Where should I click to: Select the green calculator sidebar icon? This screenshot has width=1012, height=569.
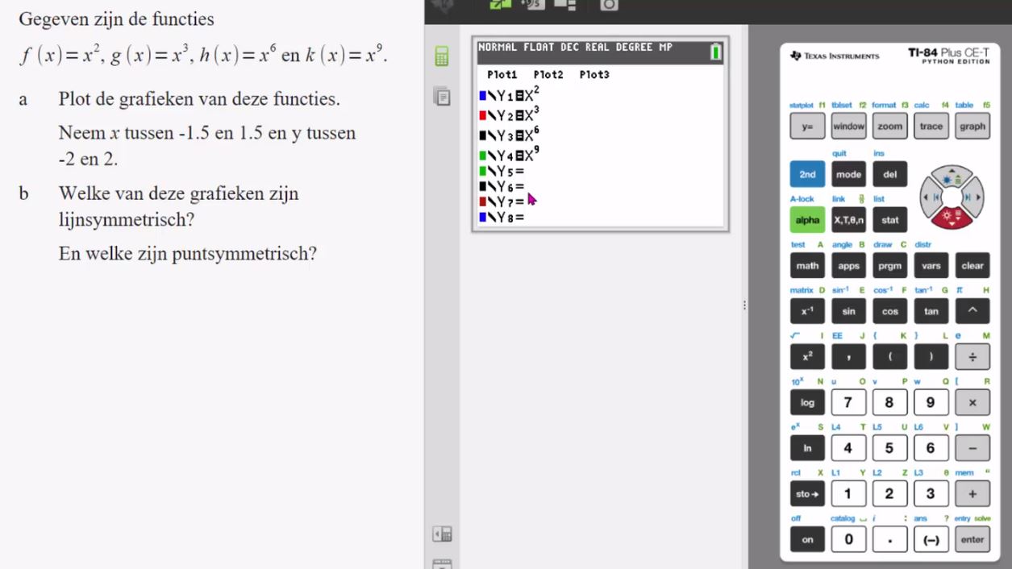441,56
